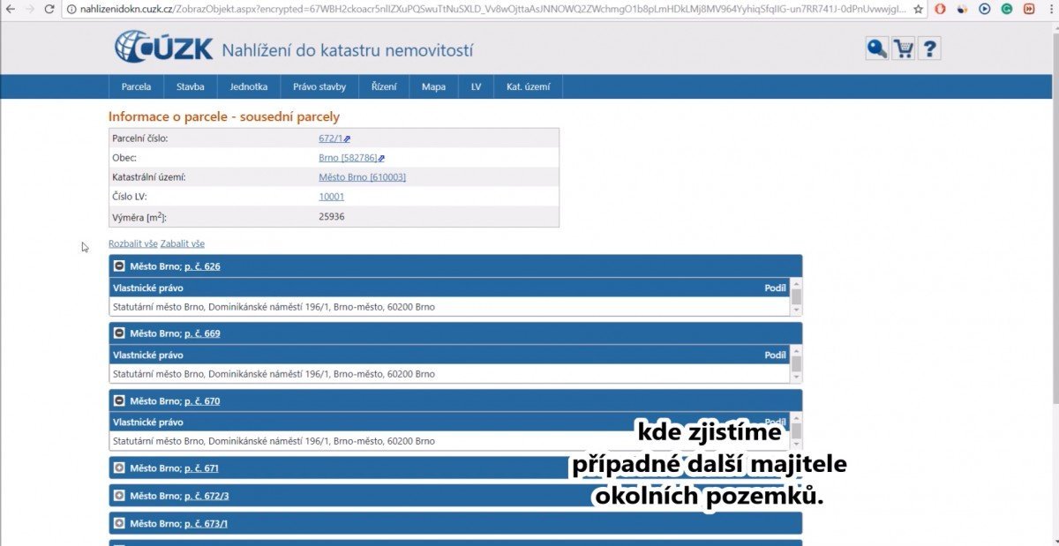Viewport: 1059px width, 546px height.
Task: Click the scrollbar in the p. č. 626 panel
Action: tap(796, 297)
